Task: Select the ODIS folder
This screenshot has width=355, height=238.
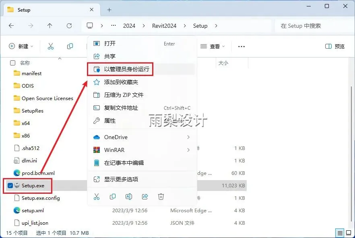Action: pos(28,86)
